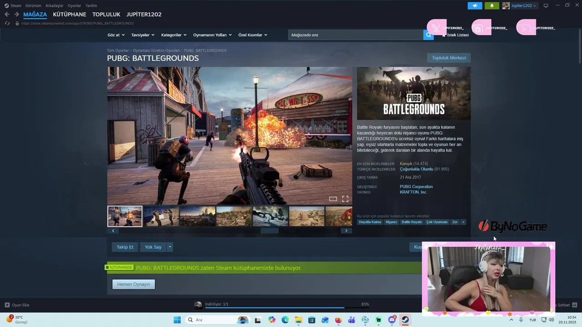Open the Jupiter1202 account dropdown

[519, 5]
